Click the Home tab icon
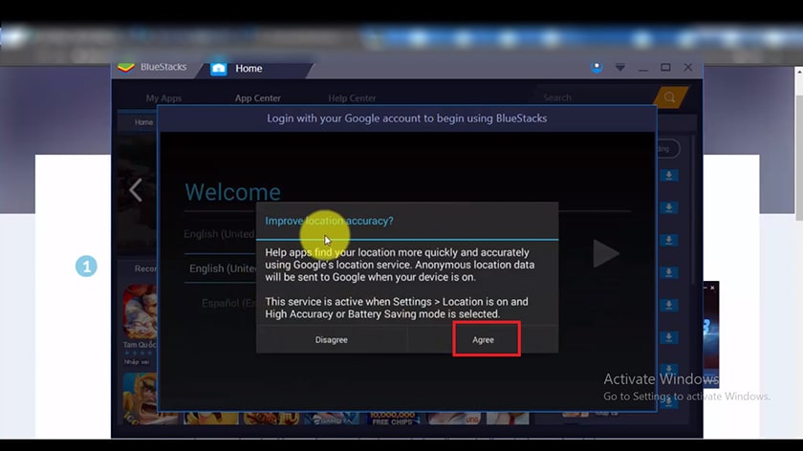This screenshot has height=451, width=803. 219,68
